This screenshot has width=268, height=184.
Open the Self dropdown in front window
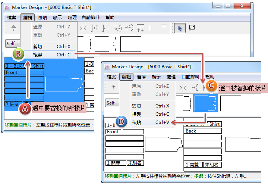tap(111, 103)
